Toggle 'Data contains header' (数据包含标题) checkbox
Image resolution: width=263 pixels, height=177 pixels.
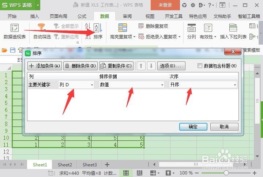pos(200,65)
